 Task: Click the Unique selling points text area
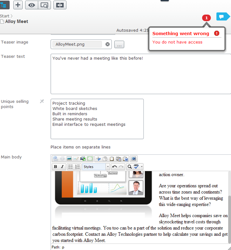pos(97,119)
